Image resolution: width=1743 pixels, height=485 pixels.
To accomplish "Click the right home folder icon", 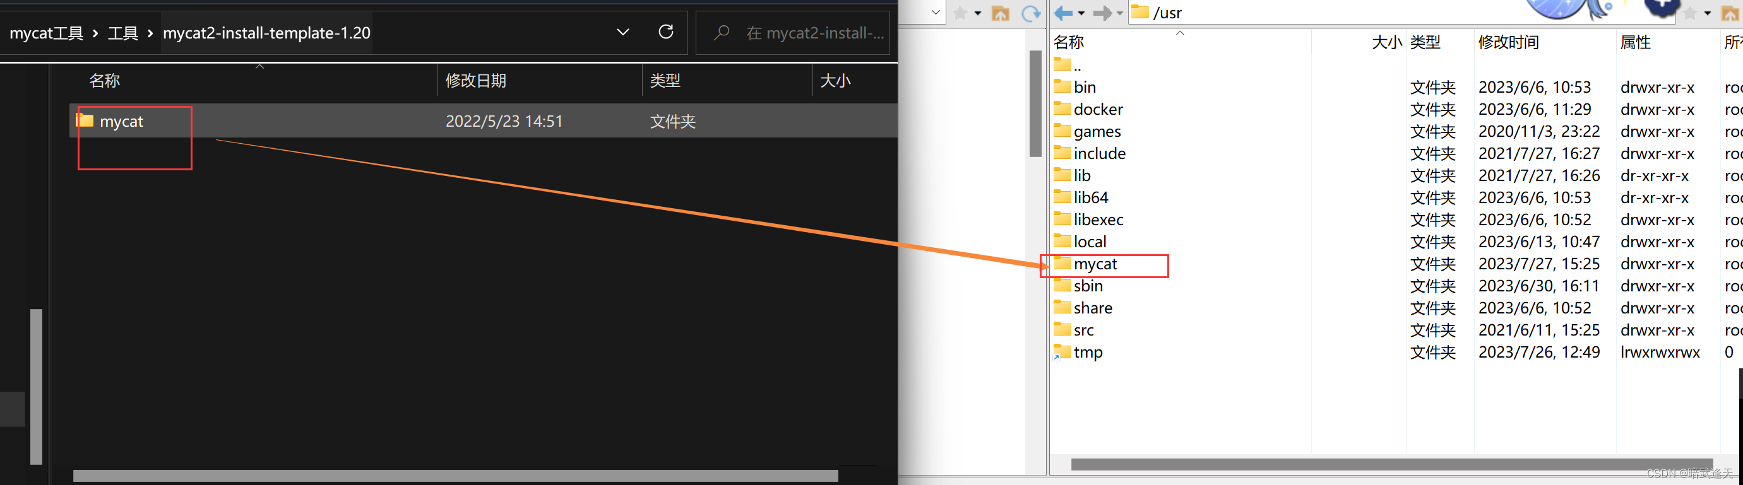I will [1730, 13].
